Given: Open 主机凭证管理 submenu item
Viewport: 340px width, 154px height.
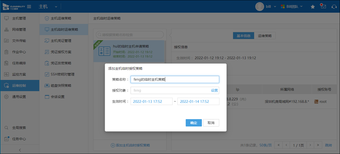Looking at the screenshot, I should [64, 41].
